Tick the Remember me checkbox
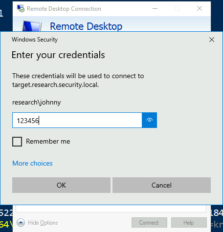Image resolution: width=223 pixels, height=232 pixels. click(x=17, y=142)
